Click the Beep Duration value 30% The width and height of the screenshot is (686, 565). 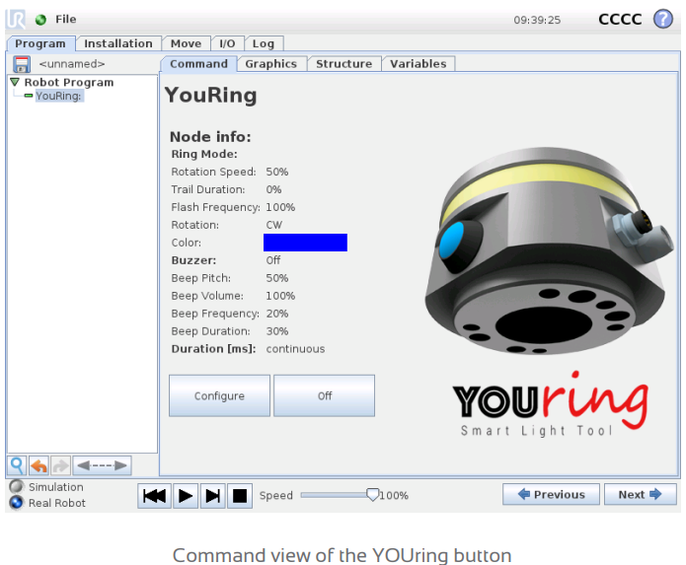(277, 331)
